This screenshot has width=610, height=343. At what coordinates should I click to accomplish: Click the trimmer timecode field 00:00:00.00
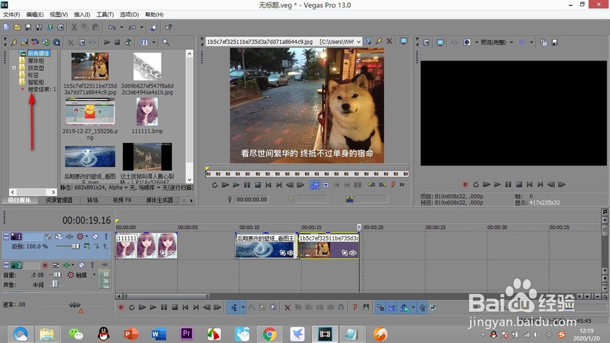point(252,200)
